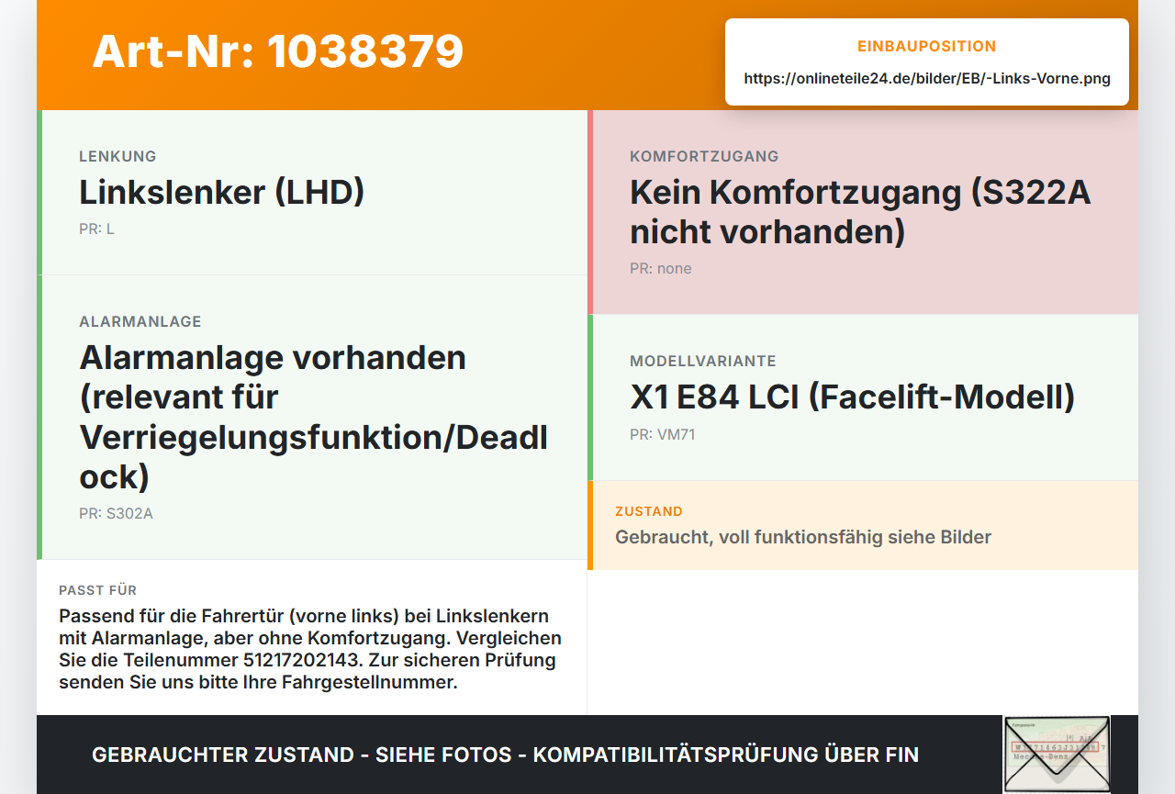Click the KOMFORTZUGANG label
Screen dimensions: 1175x794
(704, 156)
